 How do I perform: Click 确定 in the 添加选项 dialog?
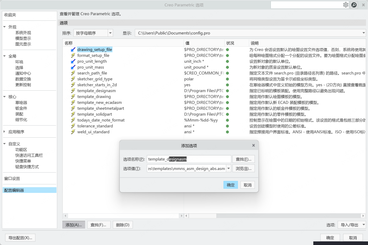230,185
